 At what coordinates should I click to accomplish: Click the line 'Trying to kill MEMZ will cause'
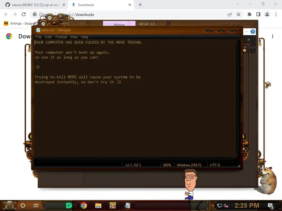[x=88, y=77]
